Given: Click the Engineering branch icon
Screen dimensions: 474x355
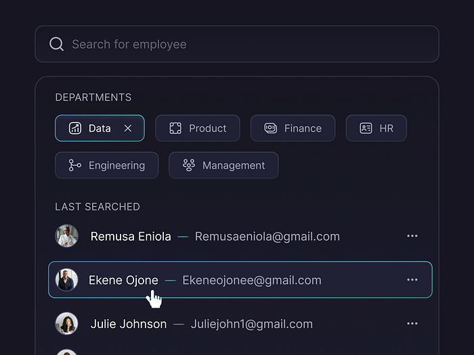Looking at the screenshot, I should (74, 166).
